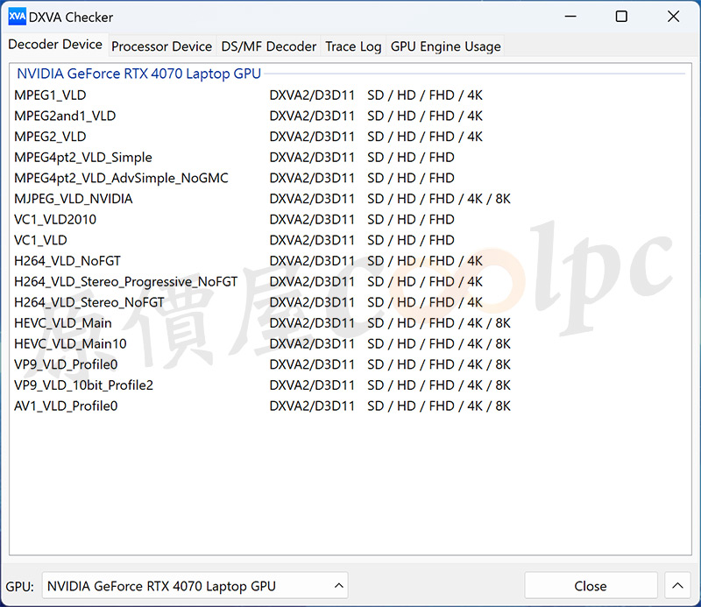Select the AV1_VLD_Profile0 row
The width and height of the screenshot is (701, 607).
(262, 406)
